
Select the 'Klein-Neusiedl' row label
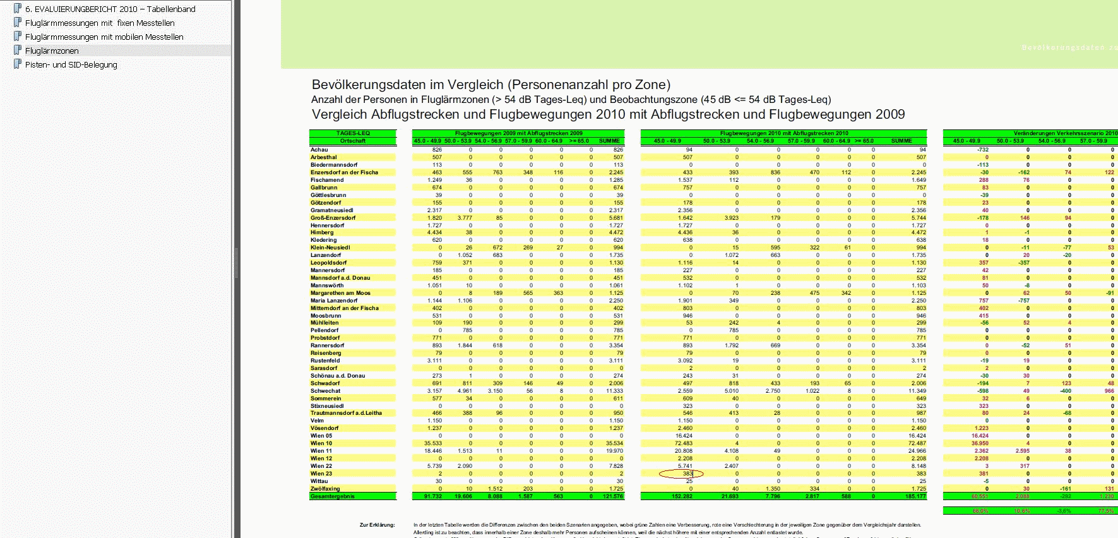[x=330, y=248]
